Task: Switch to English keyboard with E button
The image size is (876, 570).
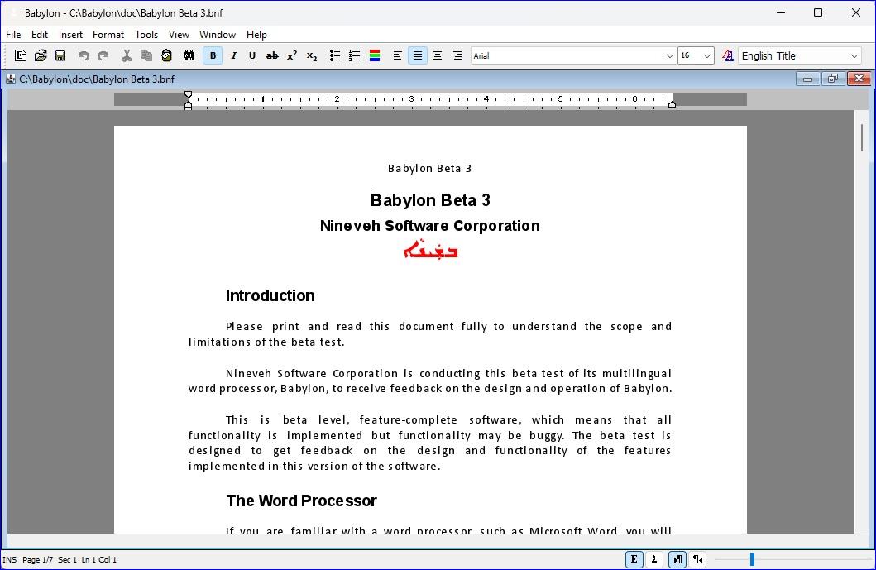Action: pos(634,558)
